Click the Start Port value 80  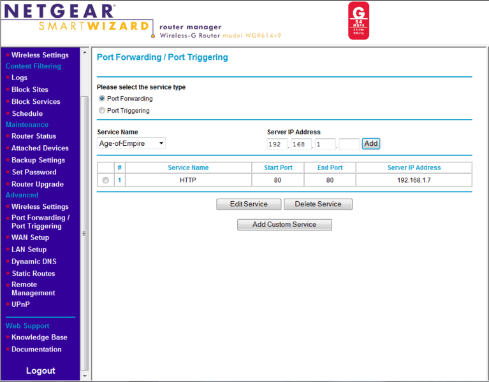(277, 180)
